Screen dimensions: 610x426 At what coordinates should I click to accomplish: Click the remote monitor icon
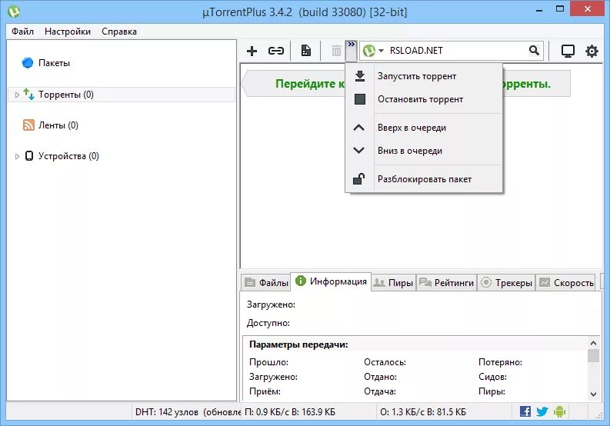pyautogui.click(x=568, y=51)
